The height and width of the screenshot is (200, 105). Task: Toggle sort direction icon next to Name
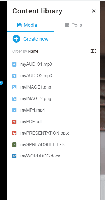41,51
